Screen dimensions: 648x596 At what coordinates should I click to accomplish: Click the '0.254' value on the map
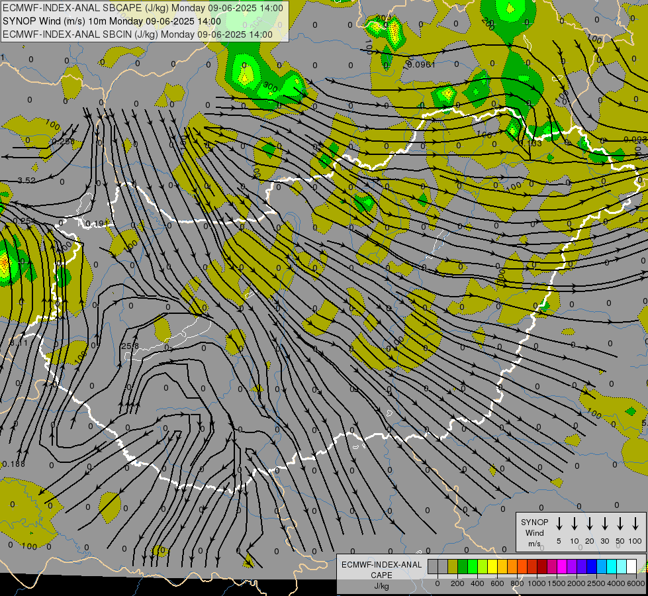click(x=24, y=221)
